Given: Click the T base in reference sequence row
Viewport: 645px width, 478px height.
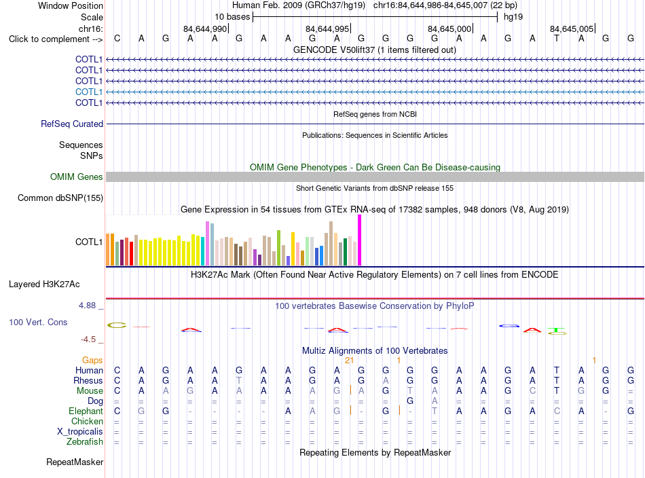Looking at the screenshot, I should pyautogui.click(x=557, y=39).
